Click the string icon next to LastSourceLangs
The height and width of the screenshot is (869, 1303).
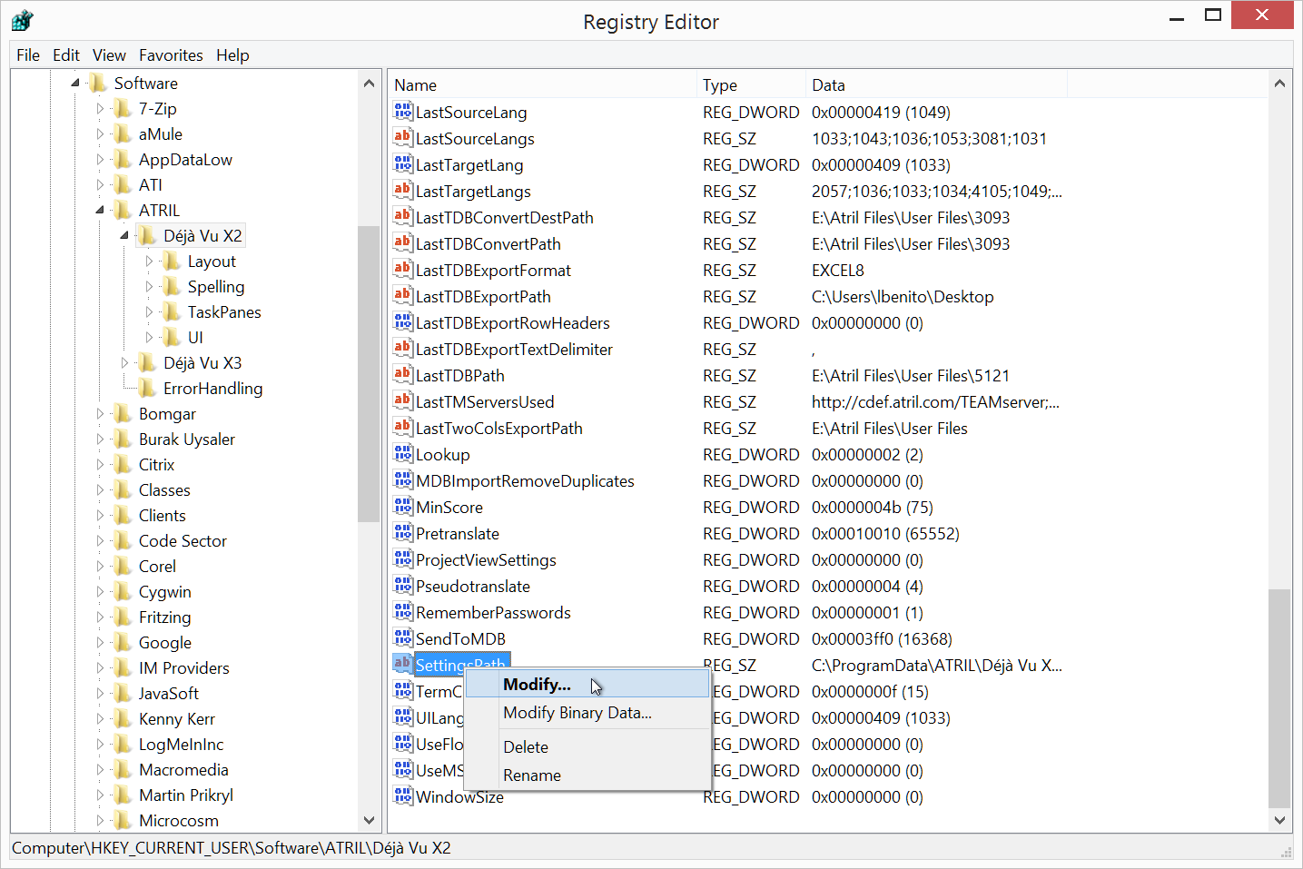pos(403,138)
